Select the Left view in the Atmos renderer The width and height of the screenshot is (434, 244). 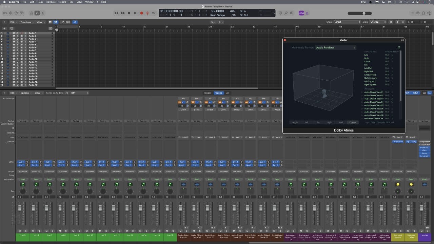[x=307, y=122]
